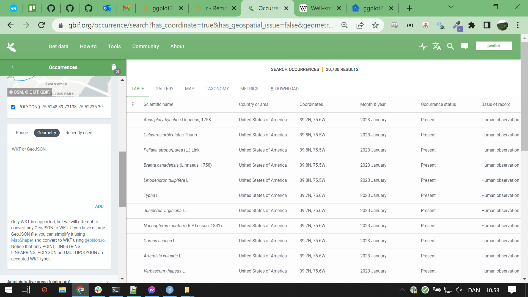Follow the MapShaper link
The width and height of the screenshot is (528, 297).
click(x=22, y=240)
